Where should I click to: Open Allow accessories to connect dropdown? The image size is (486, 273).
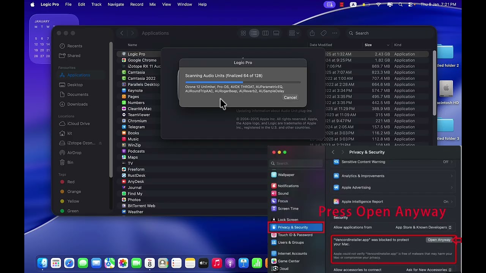pyautogui.click(x=429, y=270)
